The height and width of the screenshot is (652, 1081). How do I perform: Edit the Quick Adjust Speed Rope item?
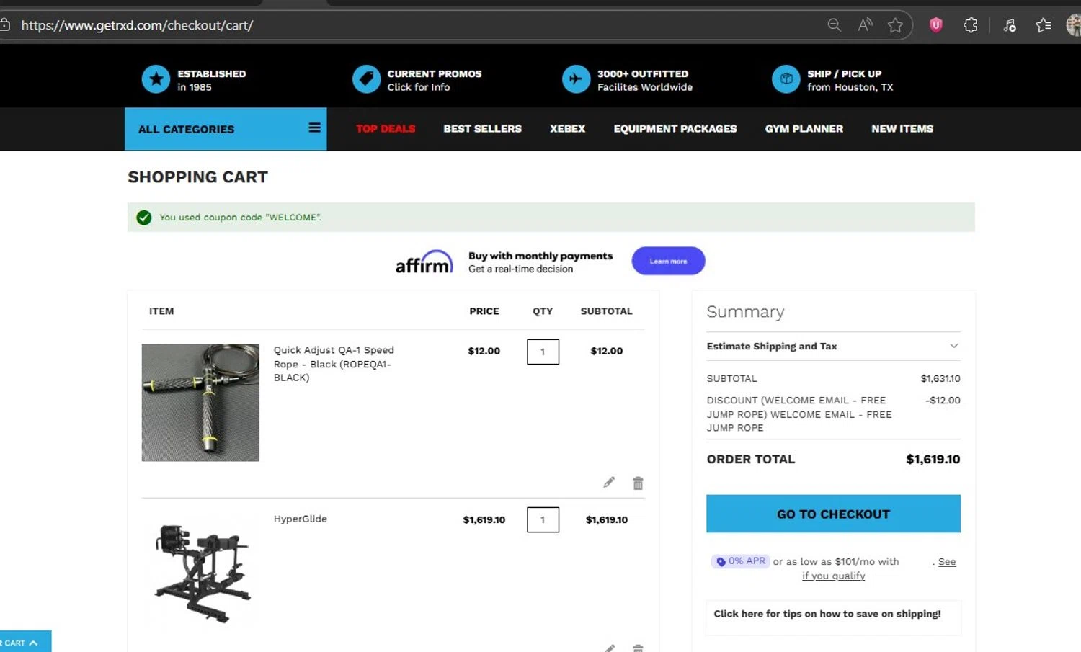[x=609, y=483]
